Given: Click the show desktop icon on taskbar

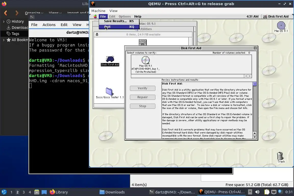Looking at the screenshot, I should pos(44,192).
